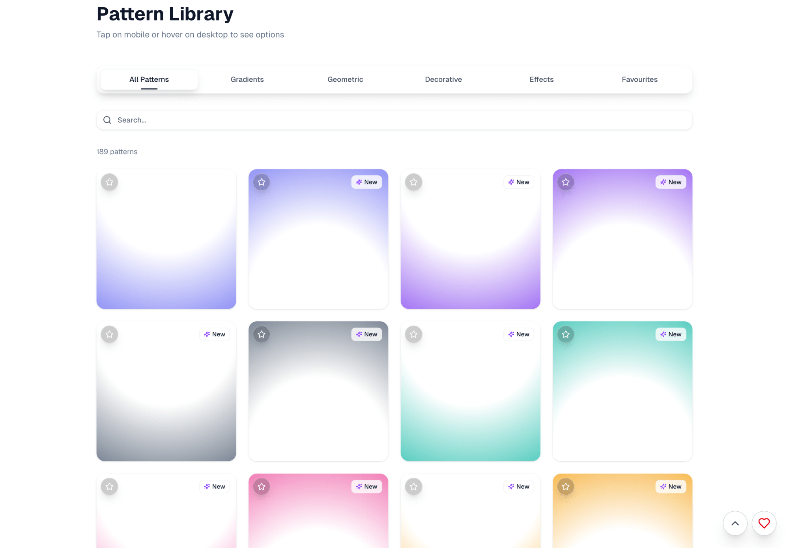
Task: Star the orange top-glow pattern card
Action: click(x=566, y=486)
